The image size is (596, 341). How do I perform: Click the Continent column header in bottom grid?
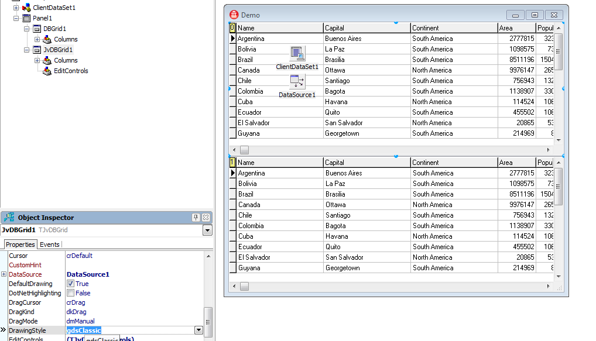454,163
